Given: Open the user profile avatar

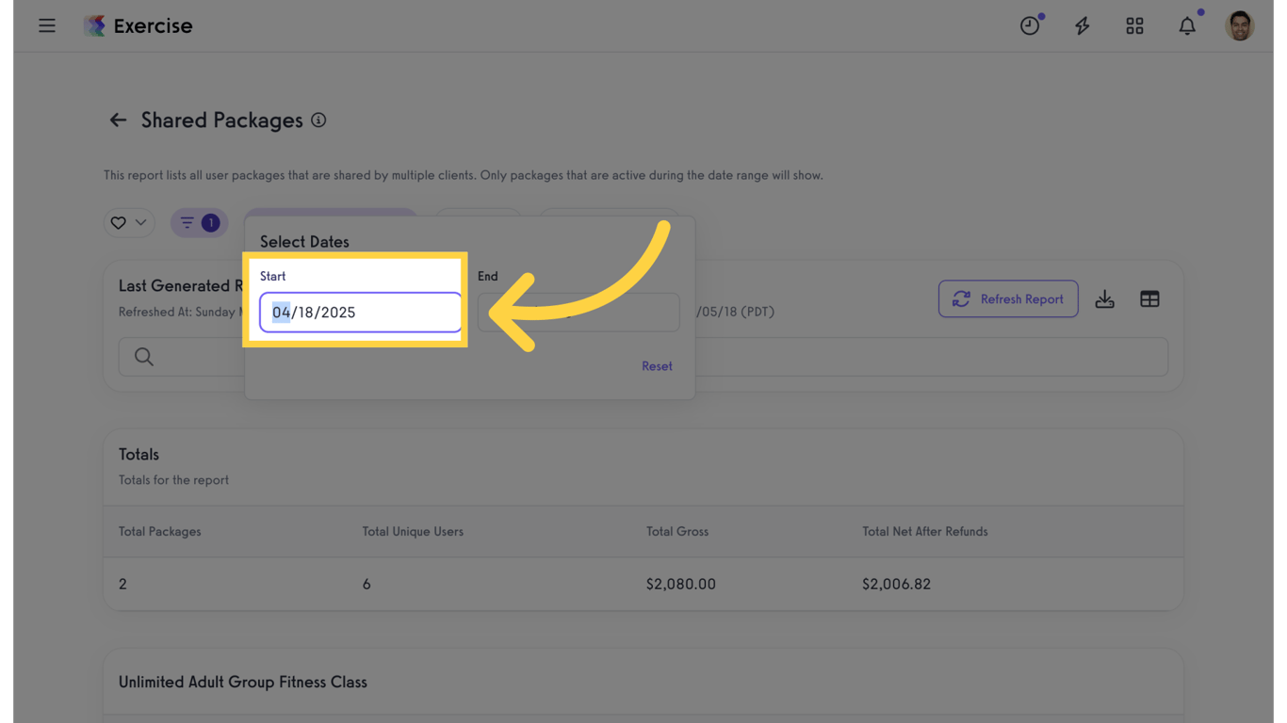Looking at the screenshot, I should click(x=1240, y=25).
